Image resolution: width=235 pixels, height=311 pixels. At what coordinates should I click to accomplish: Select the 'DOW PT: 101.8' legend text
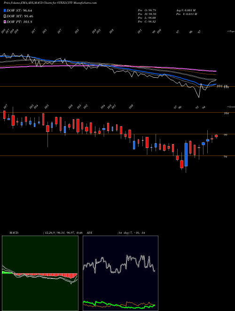point(19,22)
